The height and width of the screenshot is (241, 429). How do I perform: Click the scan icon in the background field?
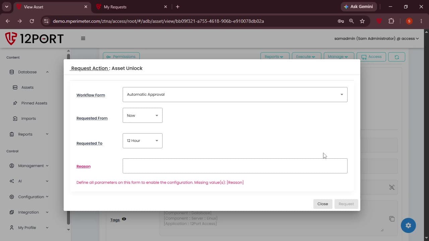(392, 187)
